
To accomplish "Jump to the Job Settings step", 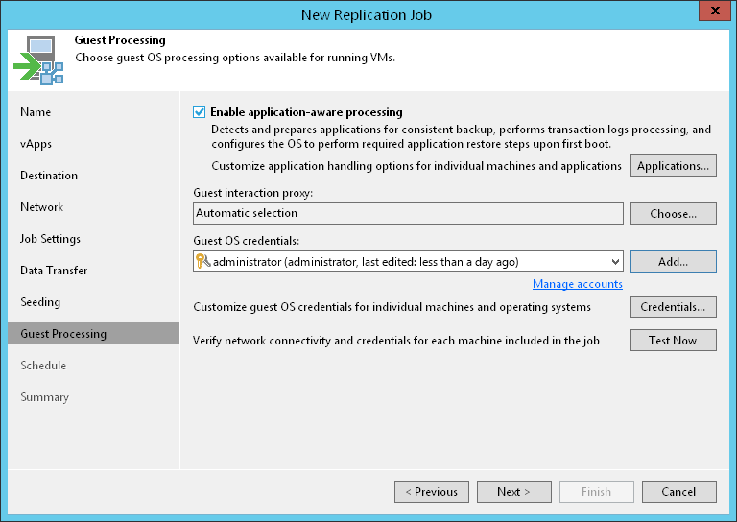I will pyautogui.click(x=50, y=239).
